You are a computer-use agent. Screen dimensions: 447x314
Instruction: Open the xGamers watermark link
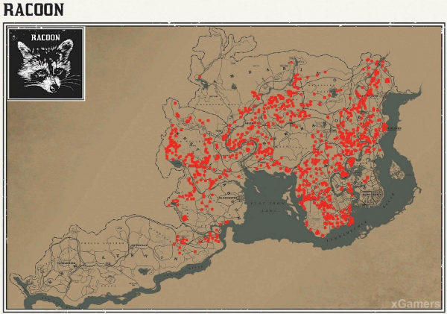point(414,303)
